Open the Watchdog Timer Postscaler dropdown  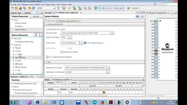point(108,72)
